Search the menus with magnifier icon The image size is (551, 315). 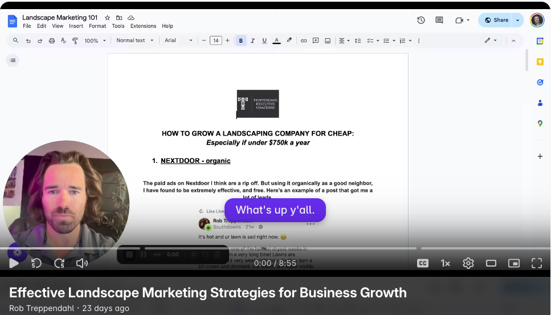click(x=15, y=40)
